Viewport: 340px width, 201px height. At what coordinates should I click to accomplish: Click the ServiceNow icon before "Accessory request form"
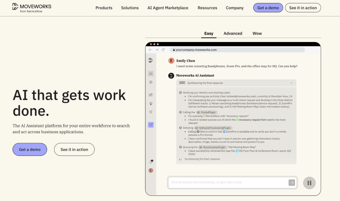pyautogui.click(x=237, y=120)
